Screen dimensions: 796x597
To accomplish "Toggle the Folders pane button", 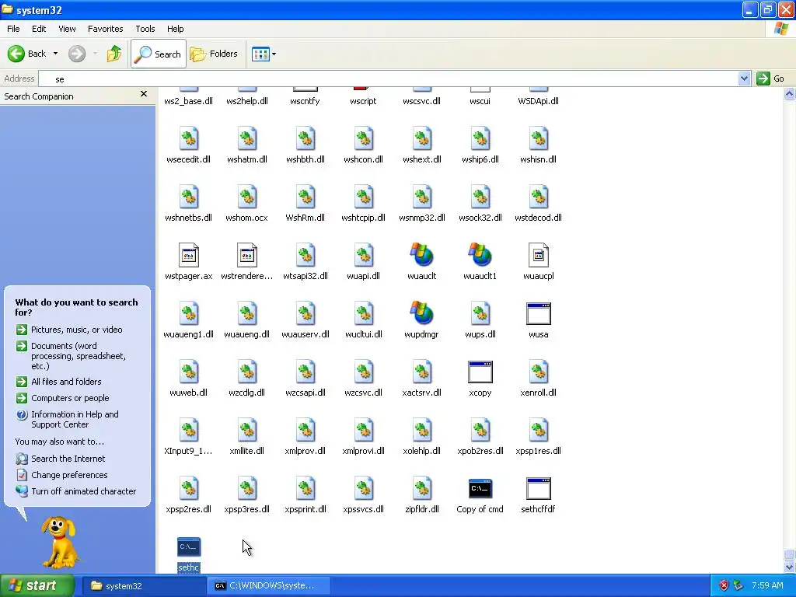I will [x=214, y=54].
